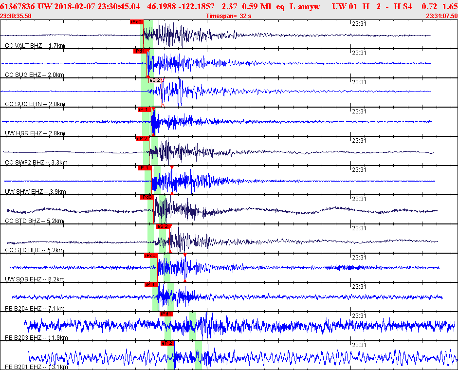Click the 'amyw' analyst name

click(309, 6)
